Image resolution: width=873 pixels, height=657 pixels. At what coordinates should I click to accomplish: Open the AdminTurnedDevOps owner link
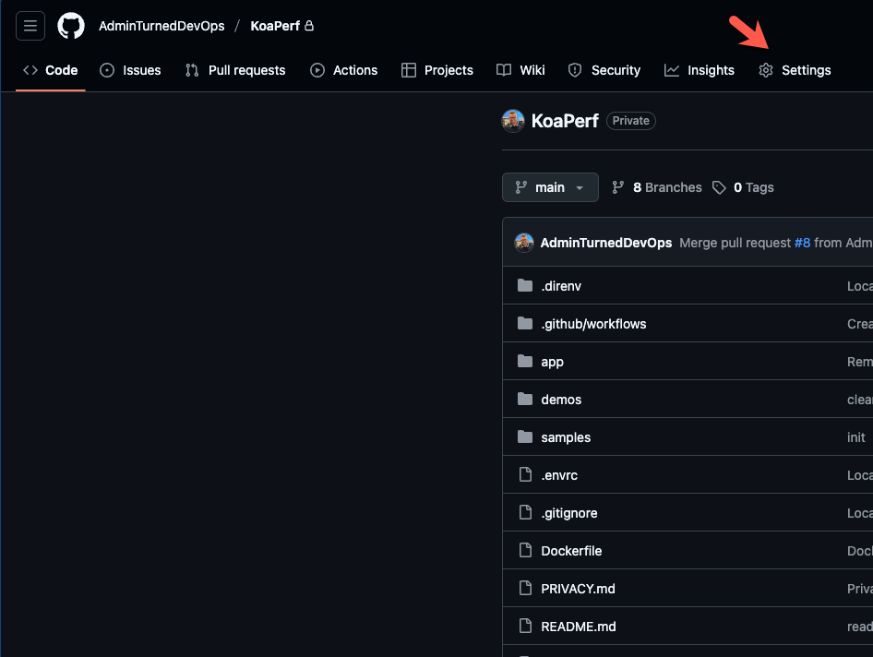coord(161,26)
